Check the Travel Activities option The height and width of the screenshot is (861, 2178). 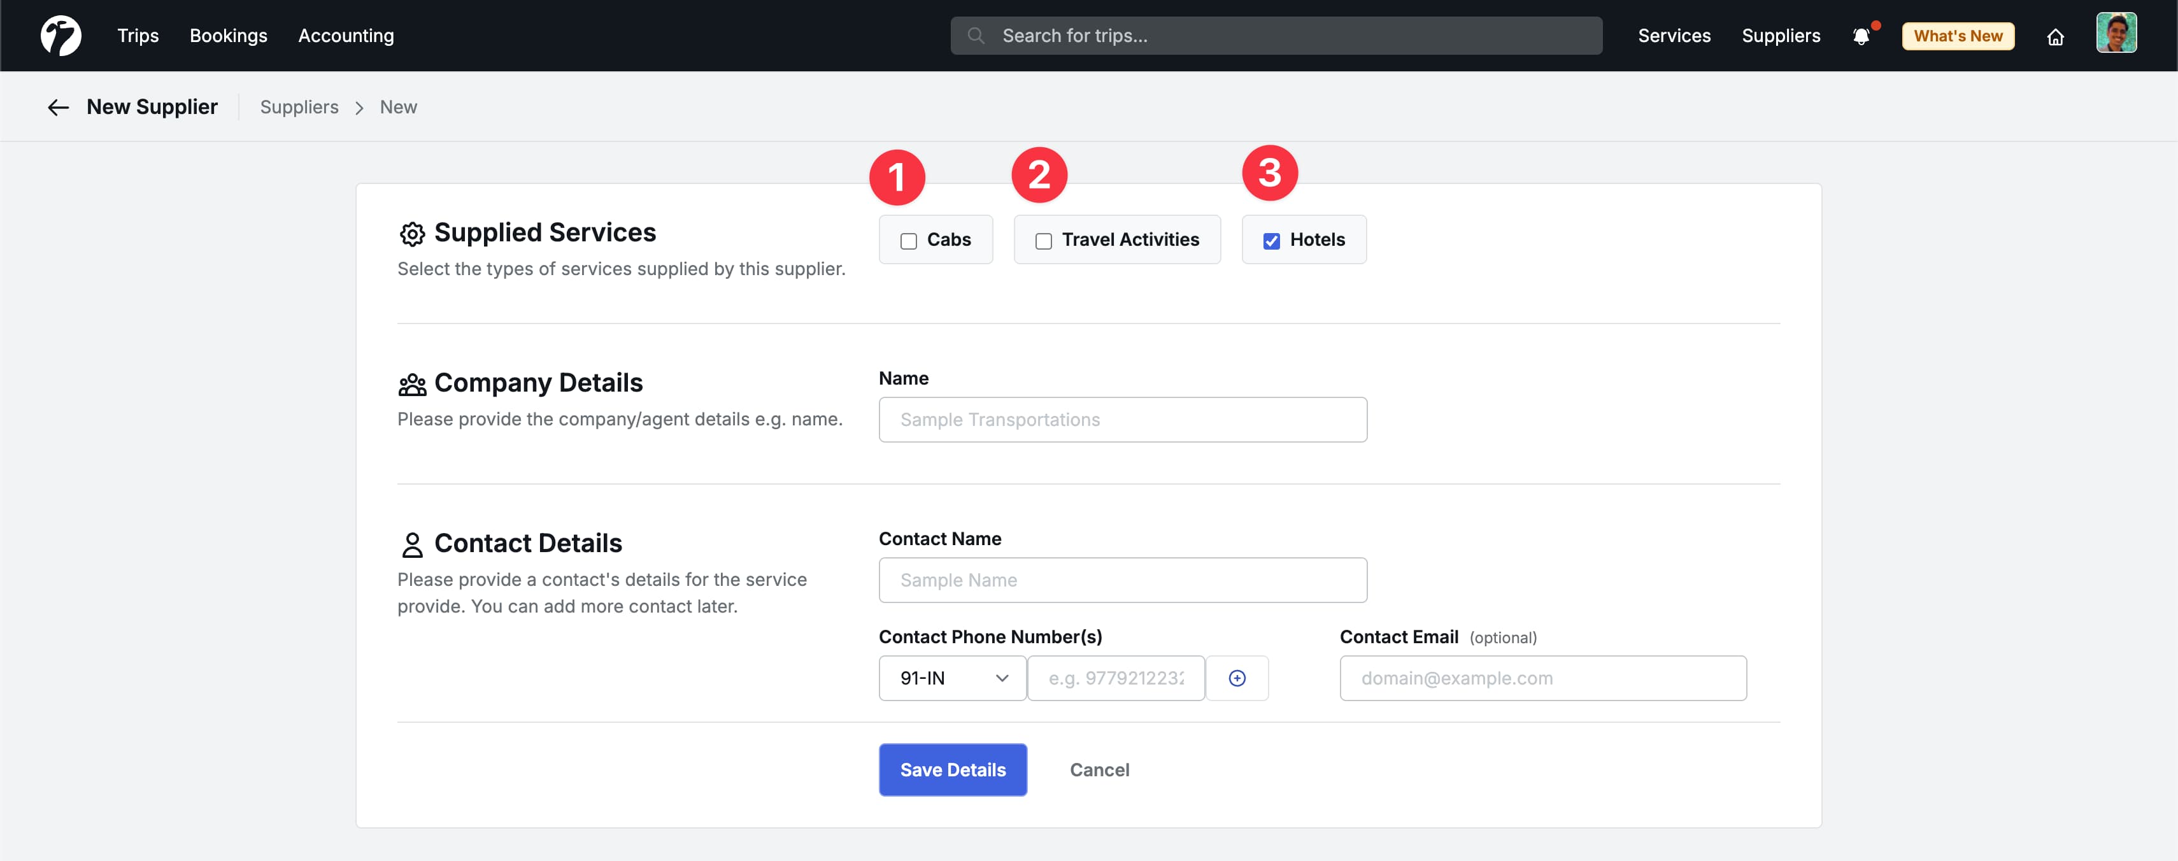(1043, 241)
